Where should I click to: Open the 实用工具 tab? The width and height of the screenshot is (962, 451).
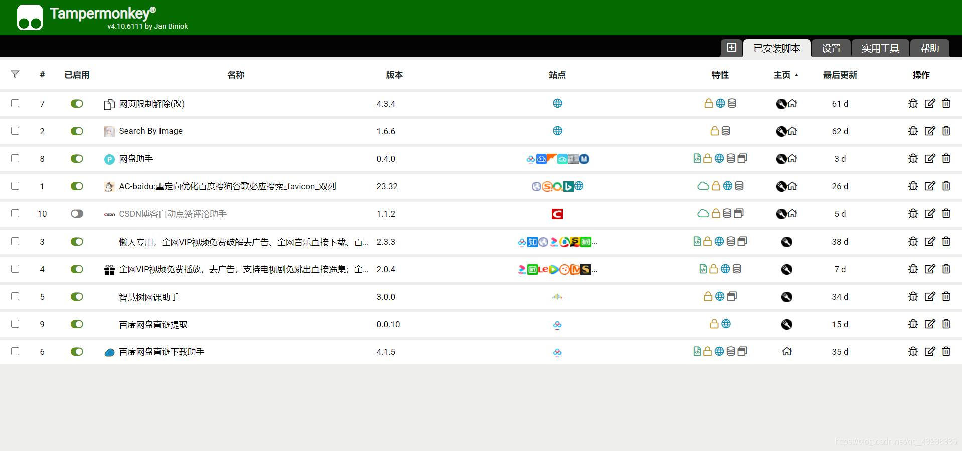point(880,48)
